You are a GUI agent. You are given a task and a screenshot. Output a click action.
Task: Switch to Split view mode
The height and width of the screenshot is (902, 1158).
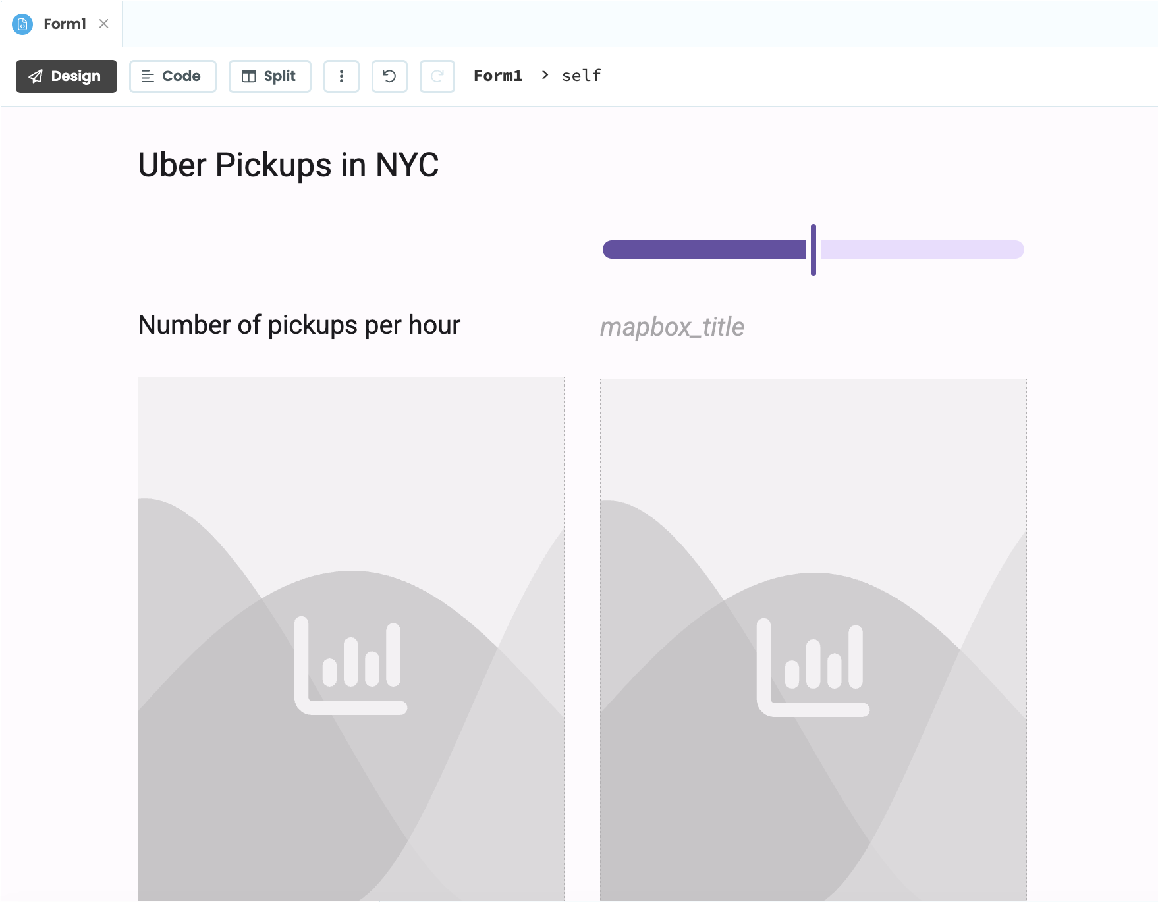coord(269,76)
